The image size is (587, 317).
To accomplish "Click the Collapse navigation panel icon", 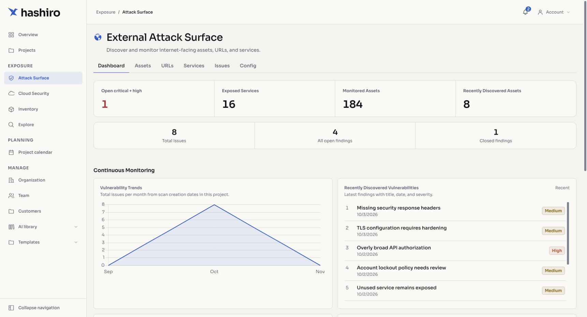I will (11, 308).
